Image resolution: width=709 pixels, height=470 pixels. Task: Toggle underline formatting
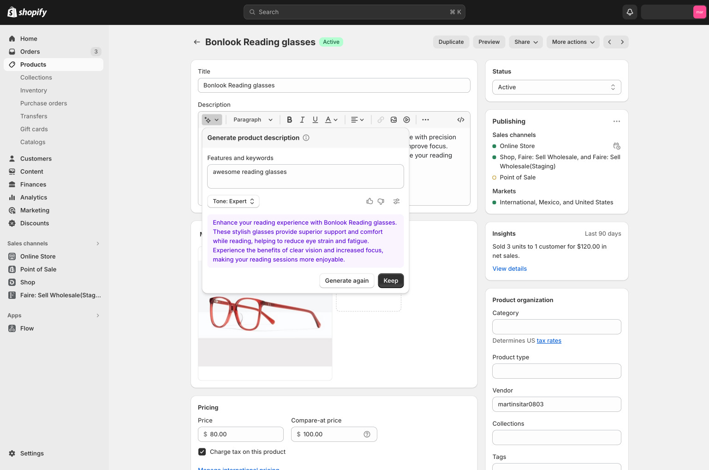315,120
